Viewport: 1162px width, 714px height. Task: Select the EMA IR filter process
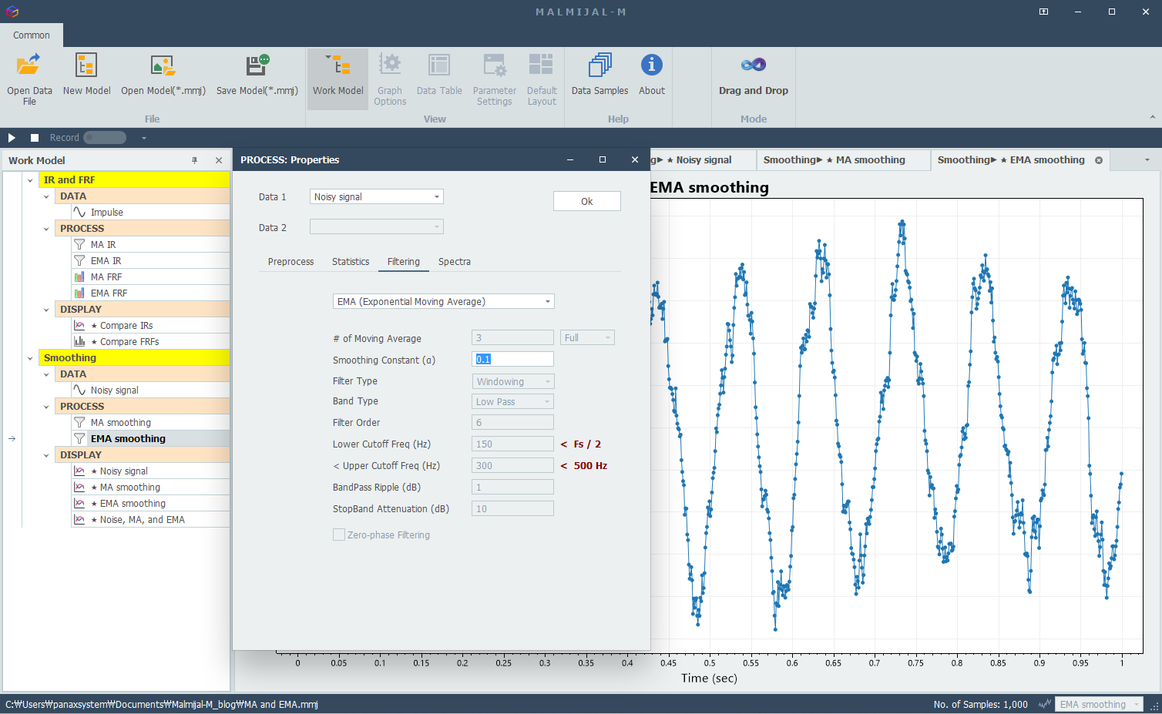click(150, 260)
